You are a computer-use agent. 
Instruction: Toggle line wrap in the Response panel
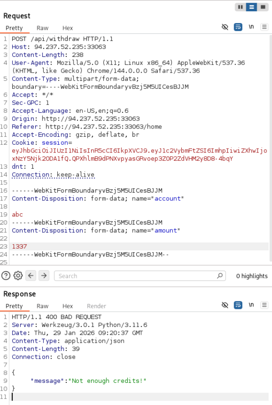tap(238, 305)
